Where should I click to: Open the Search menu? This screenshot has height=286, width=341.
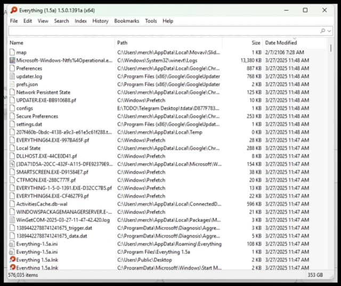61,21
